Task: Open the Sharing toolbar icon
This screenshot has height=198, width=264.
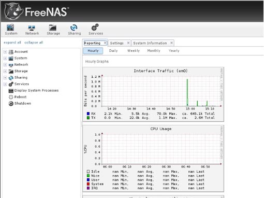Action: (x=74, y=27)
